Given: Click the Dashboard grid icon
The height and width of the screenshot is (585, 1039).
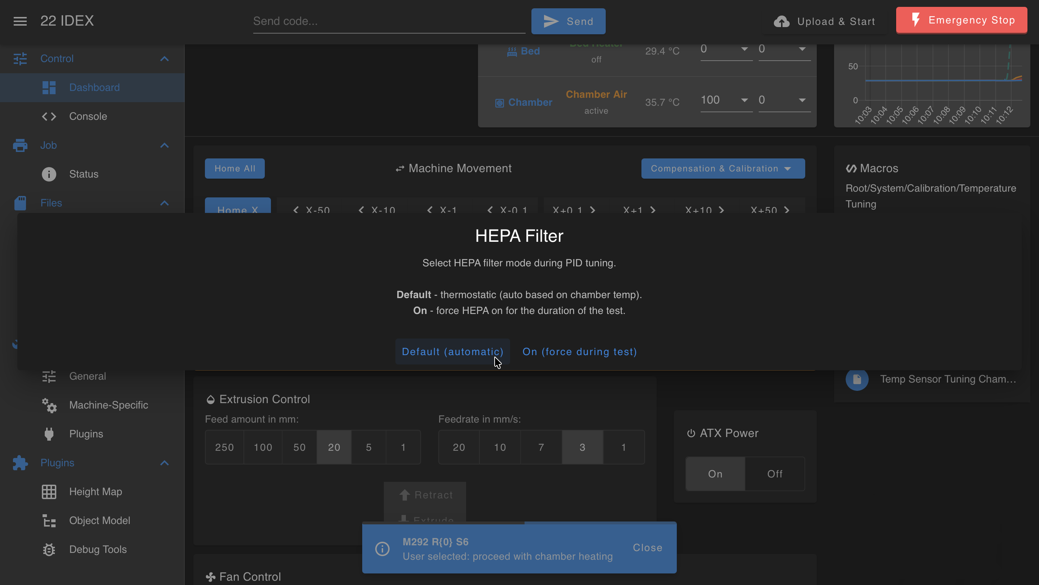Looking at the screenshot, I should click(x=49, y=88).
